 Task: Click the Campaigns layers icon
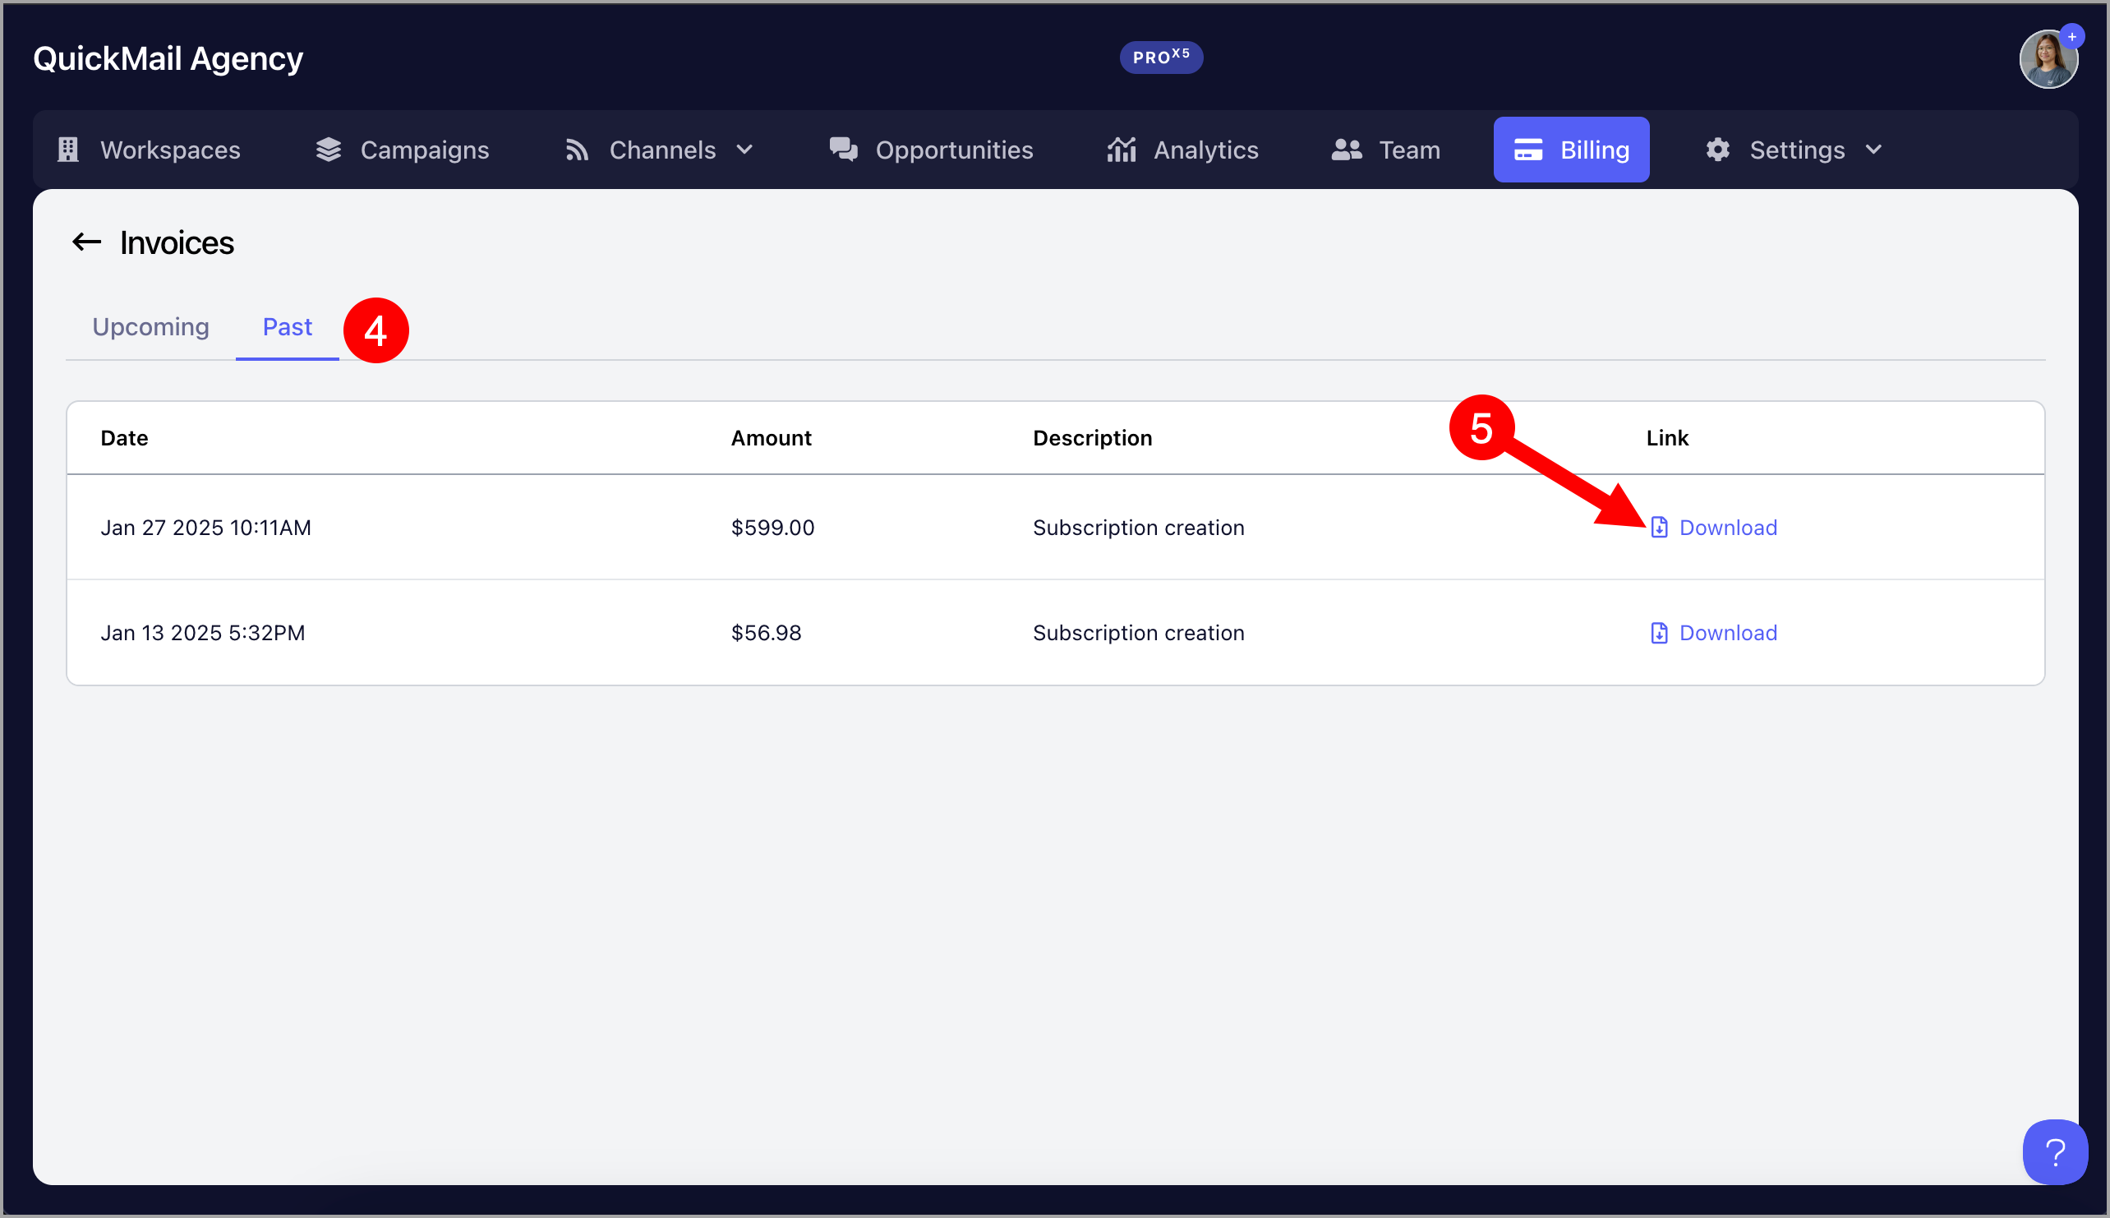click(x=329, y=150)
